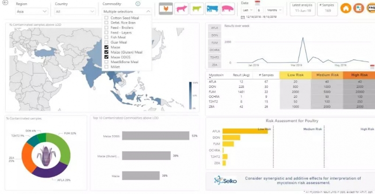Click DON result value 228

(240, 86)
